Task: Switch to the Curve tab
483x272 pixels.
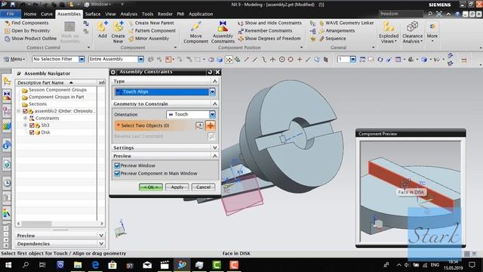Action: (x=47, y=14)
